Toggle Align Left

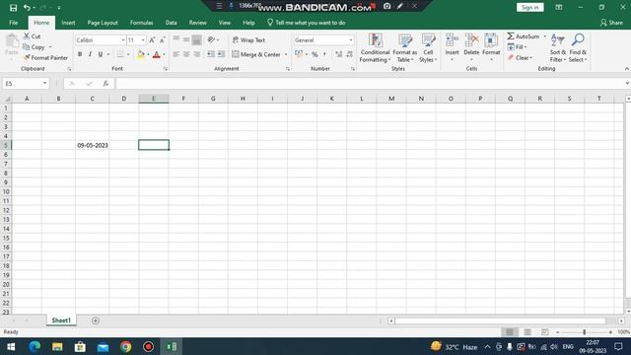[176, 54]
